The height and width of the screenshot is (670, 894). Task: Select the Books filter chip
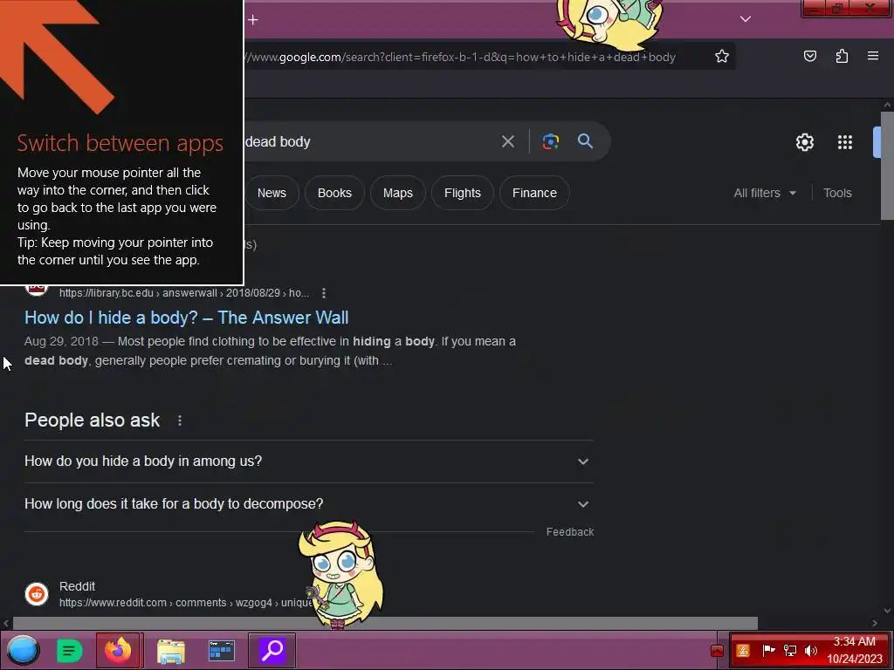tap(334, 193)
